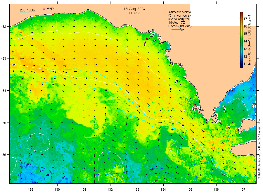
Task: Click the 16 value on the color scale
Action: tap(245, 26)
